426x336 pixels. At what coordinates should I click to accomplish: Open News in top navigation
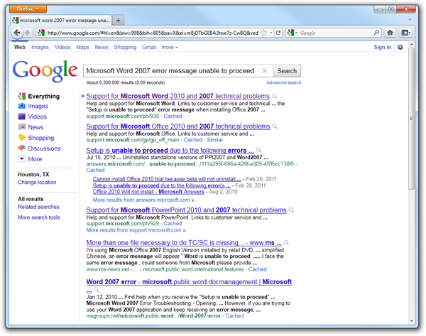click(x=102, y=48)
